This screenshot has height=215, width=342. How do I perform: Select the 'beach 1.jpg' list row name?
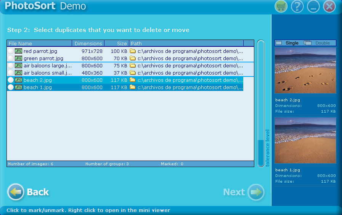pyautogui.click(x=38, y=87)
